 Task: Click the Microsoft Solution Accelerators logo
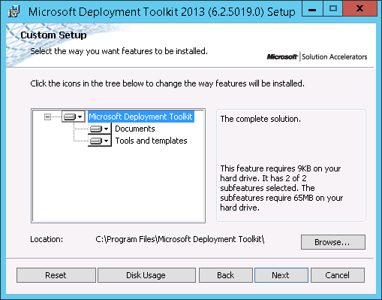pos(317,57)
